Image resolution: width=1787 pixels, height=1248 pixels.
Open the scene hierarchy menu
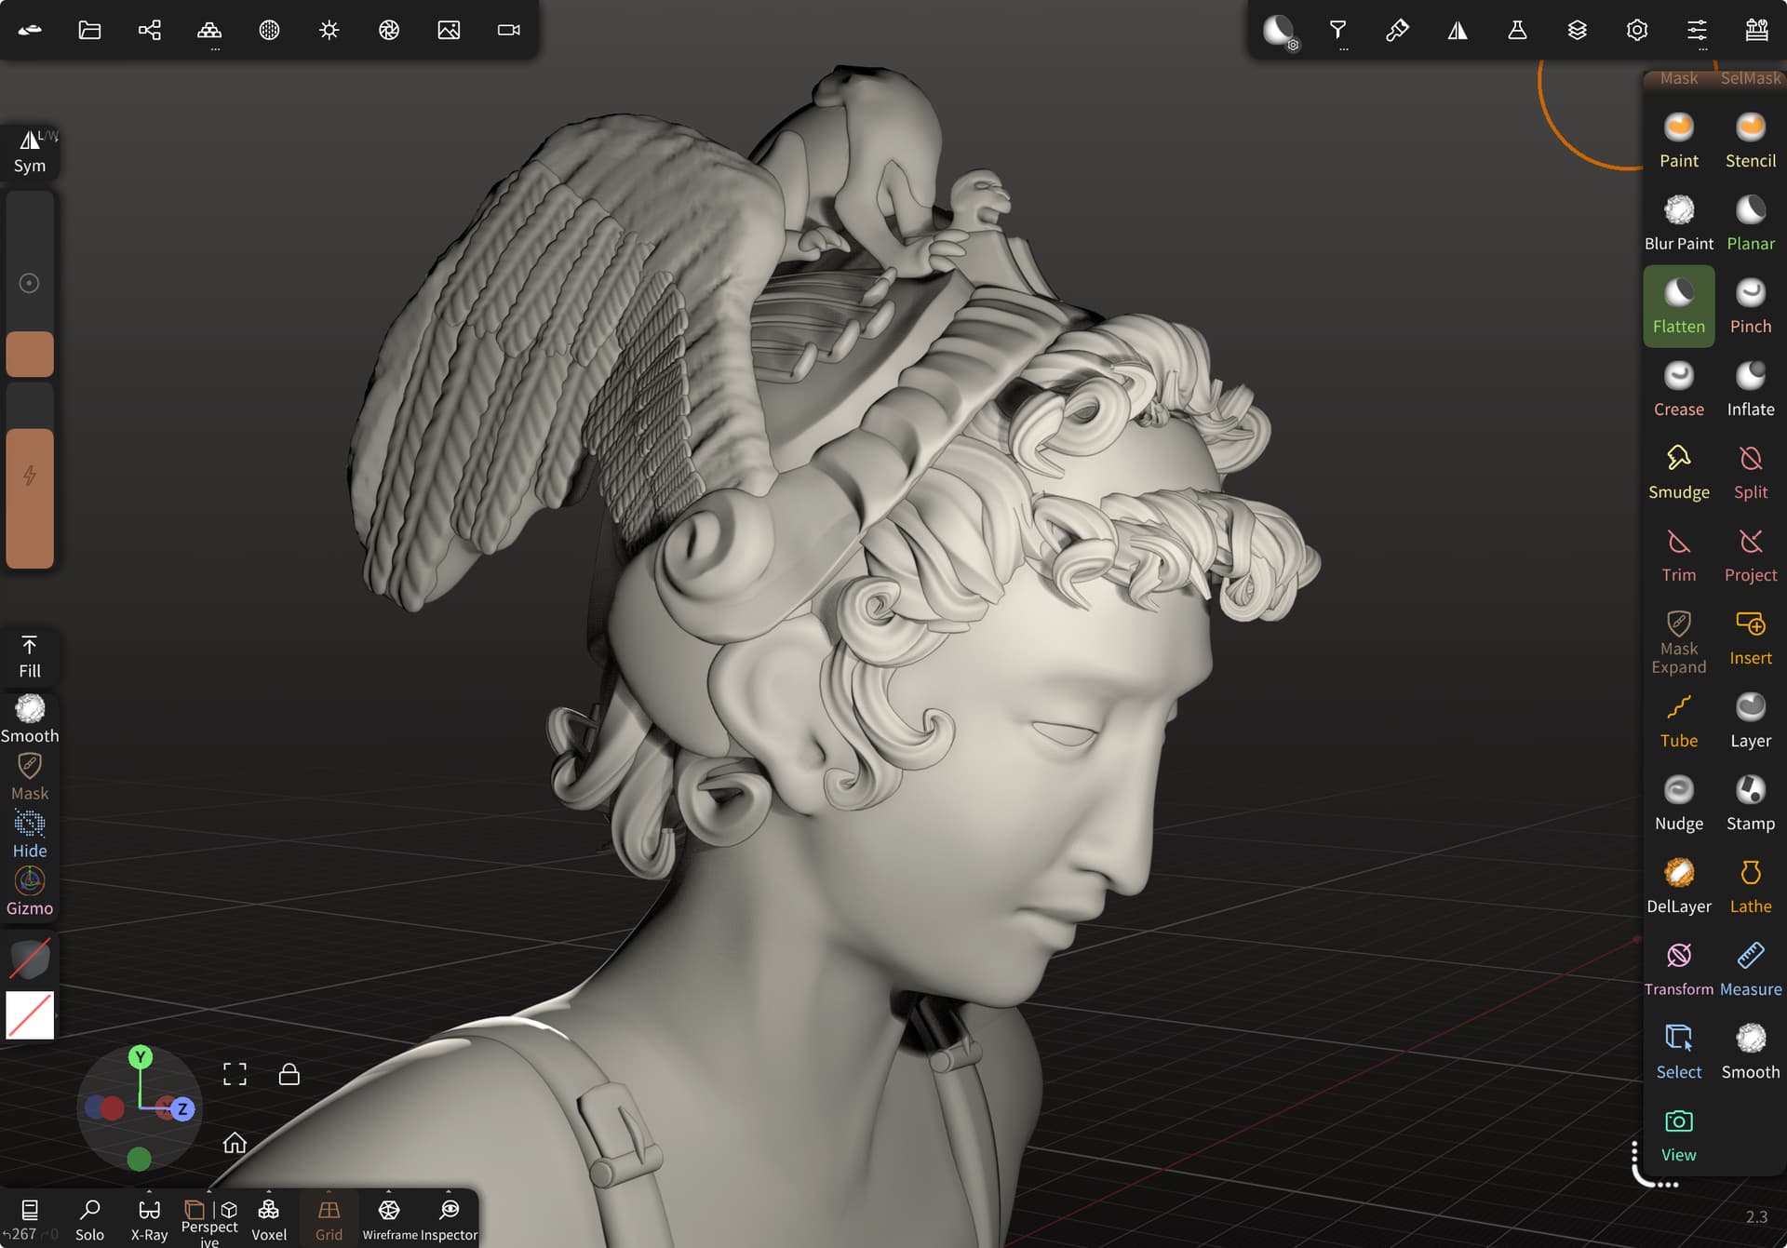[x=149, y=30]
